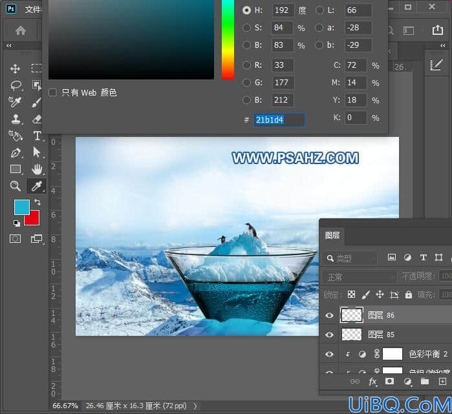Open layer filter type dropdown 类型
The width and height of the screenshot is (452, 414).
coord(350,258)
